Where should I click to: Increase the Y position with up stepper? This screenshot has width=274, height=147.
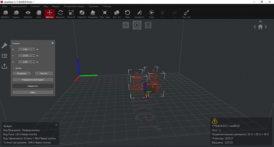[34, 55]
